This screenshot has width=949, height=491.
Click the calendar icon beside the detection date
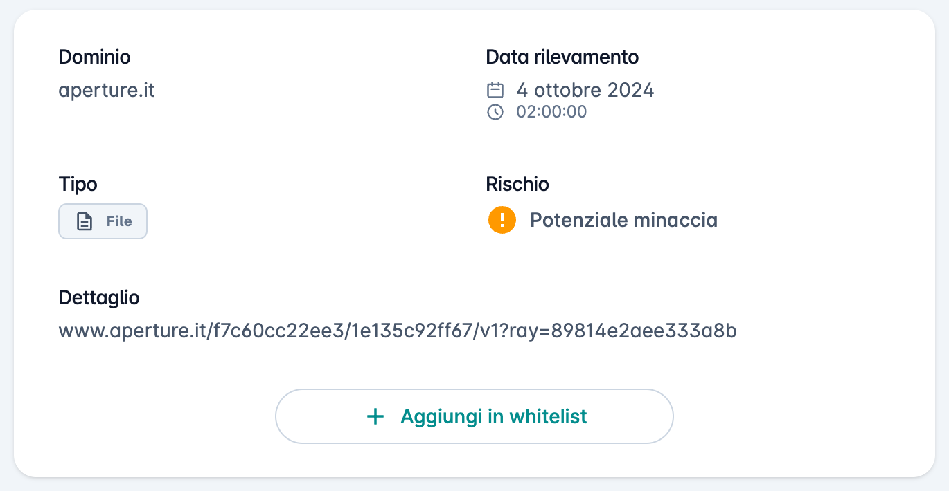495,90
